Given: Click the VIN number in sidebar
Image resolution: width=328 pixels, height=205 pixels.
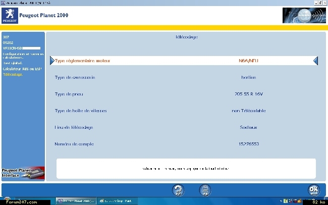Looking at the screenshot, I should [x=22, y=48].
